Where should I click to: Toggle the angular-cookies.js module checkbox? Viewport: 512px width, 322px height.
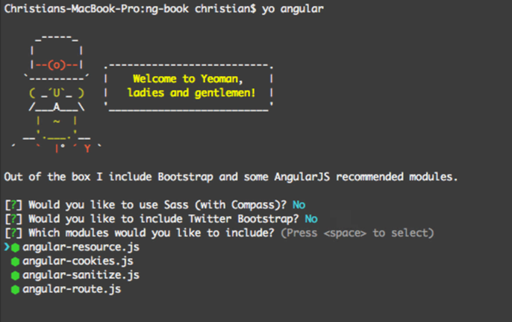click(x=15, y=262)
